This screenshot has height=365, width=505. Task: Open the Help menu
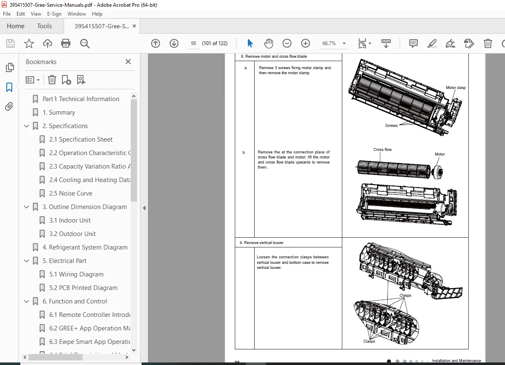(x=97, y=14)
